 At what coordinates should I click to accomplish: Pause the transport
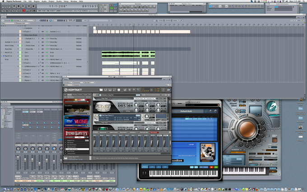click(x=29, y=6)
